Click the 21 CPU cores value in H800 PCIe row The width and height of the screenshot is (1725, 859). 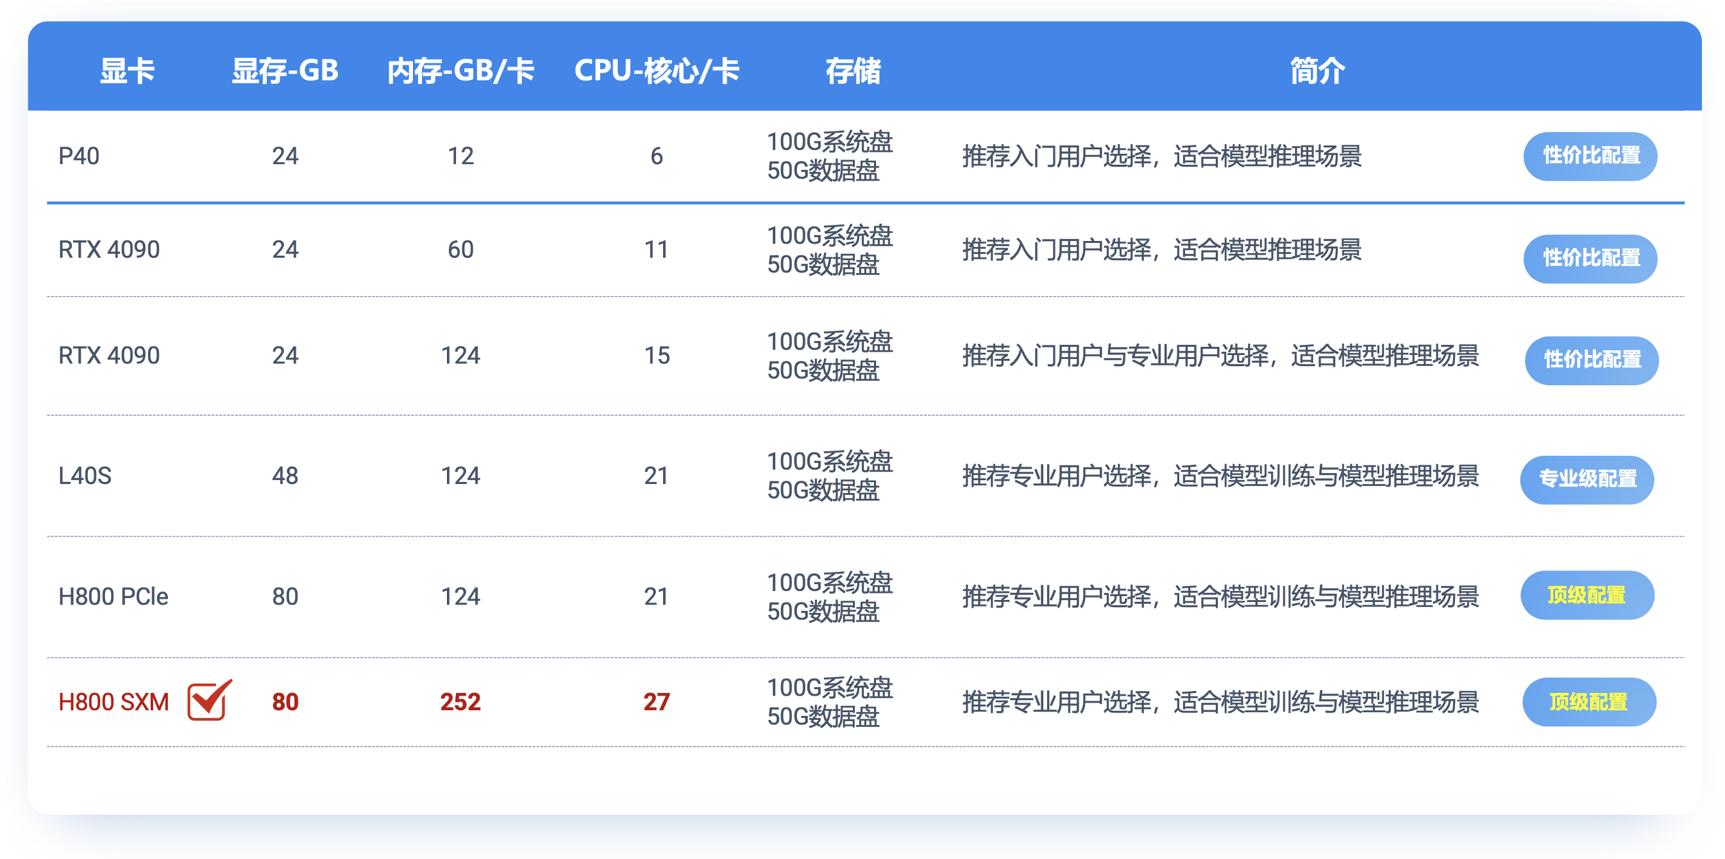tap(657, 597)
